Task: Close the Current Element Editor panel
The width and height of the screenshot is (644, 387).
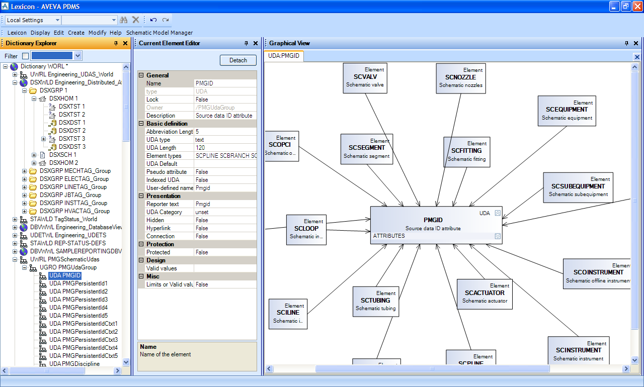Action: point(256,43)
